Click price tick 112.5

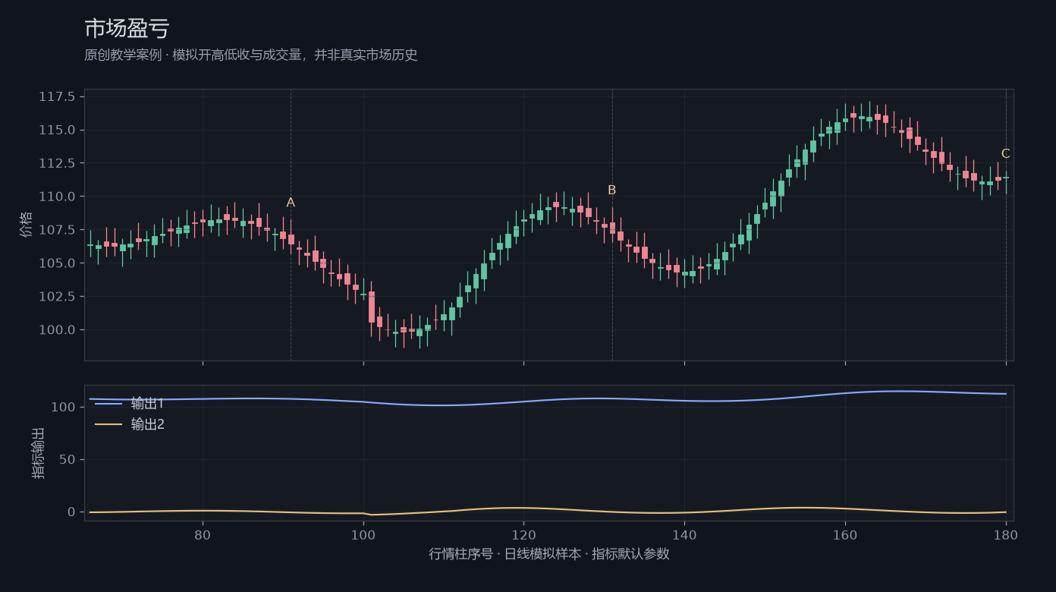[57, 163]
